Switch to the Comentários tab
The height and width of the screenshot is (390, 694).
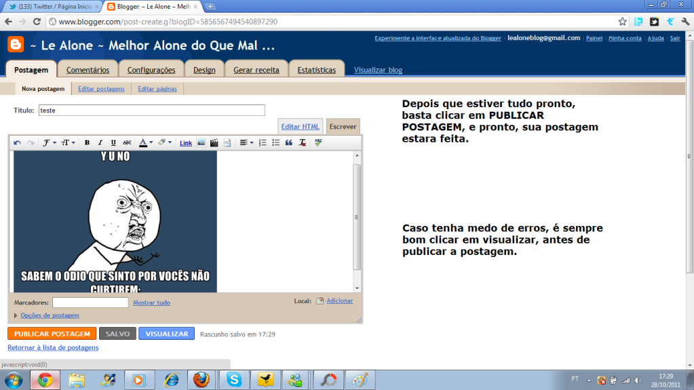click(x=88, y=70)
